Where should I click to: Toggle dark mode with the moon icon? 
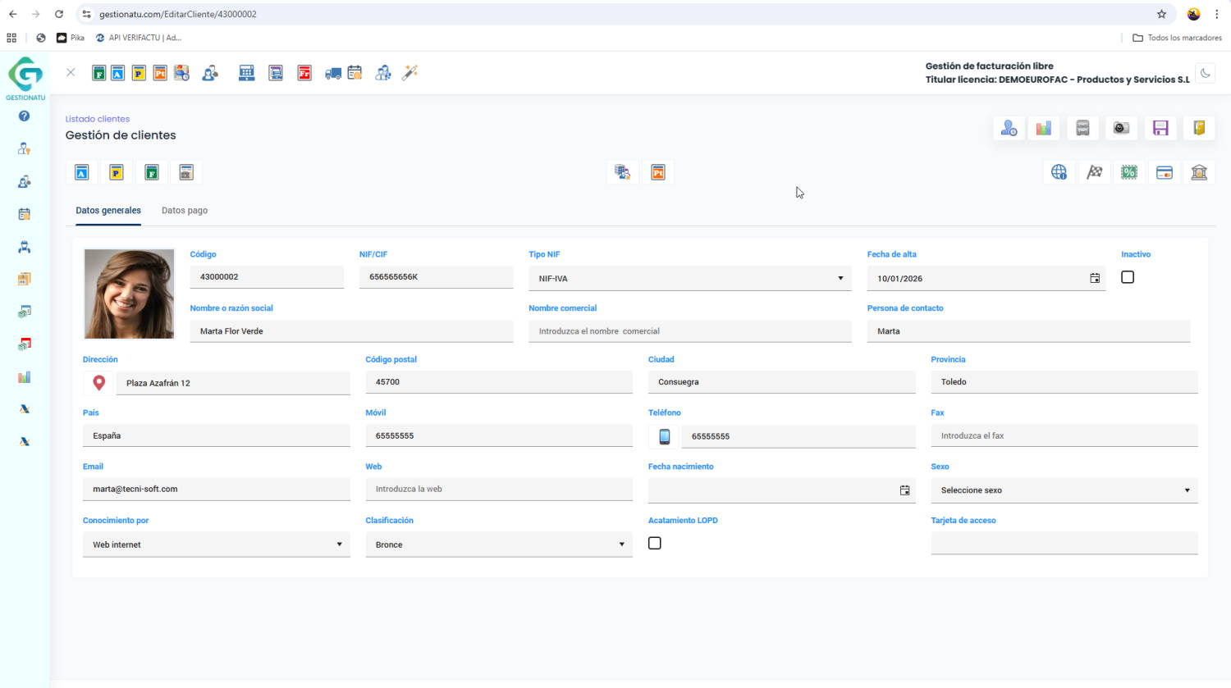pos(1206,73)
